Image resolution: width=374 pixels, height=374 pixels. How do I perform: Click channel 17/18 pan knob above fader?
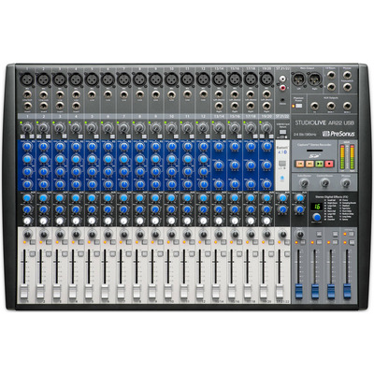click(252, 234)
